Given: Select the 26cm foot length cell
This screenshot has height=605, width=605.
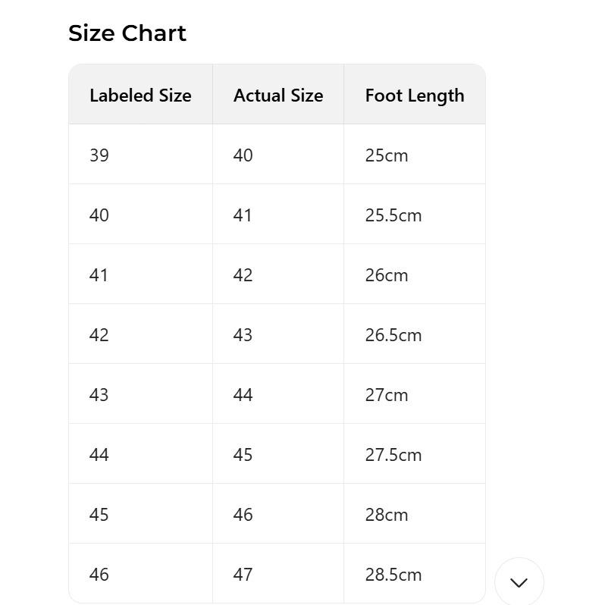Looking at the screenshot, I should tap(387, 275).
